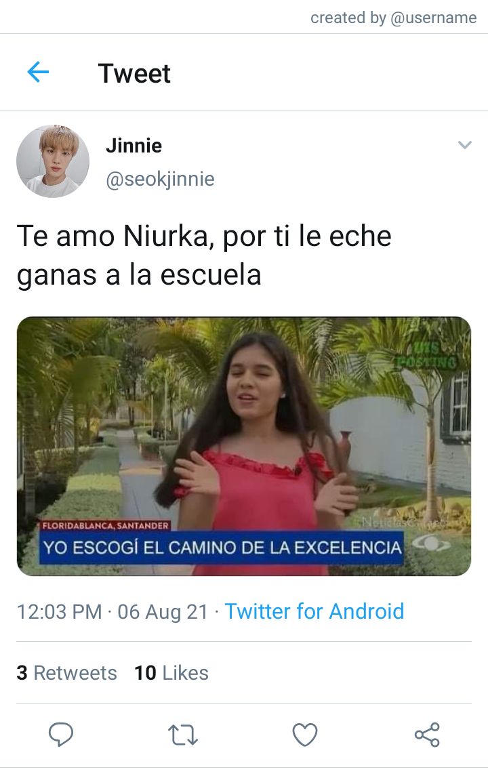This screenshot has width=488, height=776.
Task: Open the Twitter for Android link
Action: [x=314, y=612]
